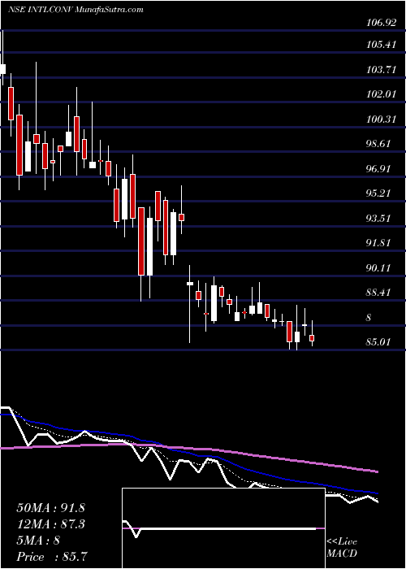The height and width of the screenshot is (569, 406).
Task: Click the 5MA value readout
Action: pos(38,541)
